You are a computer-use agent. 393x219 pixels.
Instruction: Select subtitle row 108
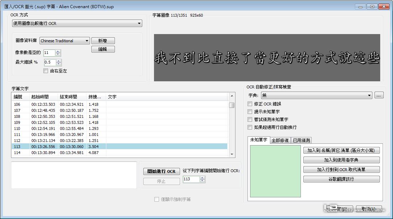tap(120, 116)
